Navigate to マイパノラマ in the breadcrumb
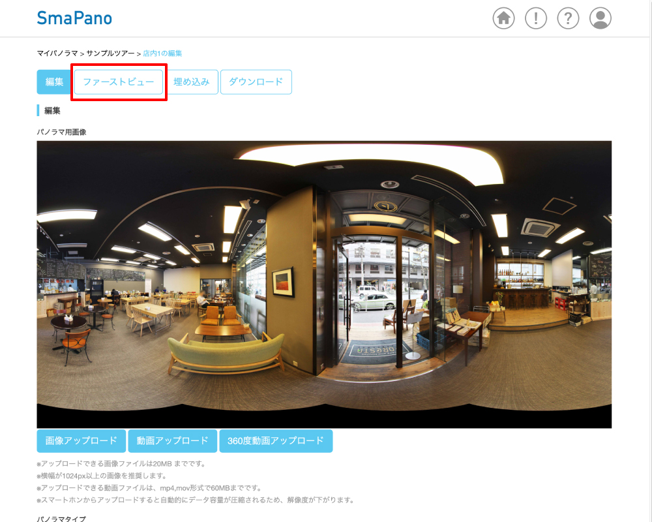This screenshot has width=652, height=522. (57, 53)
